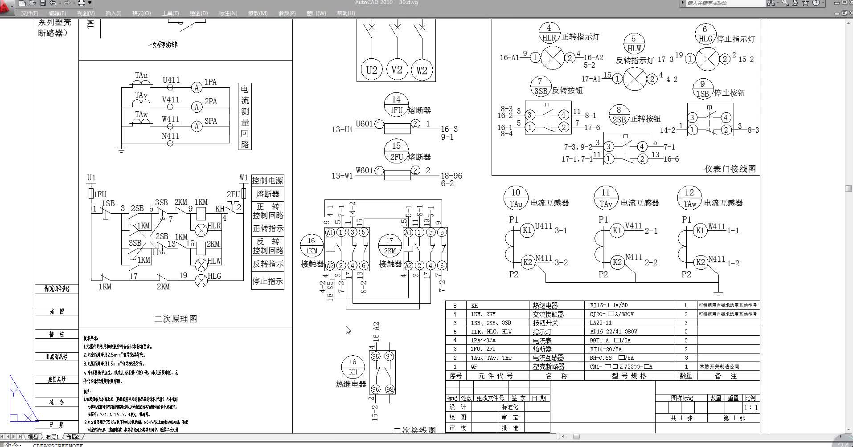Jump to first layout tab arrow
Viewport: 853px width, 447px height.
point(3,437)
